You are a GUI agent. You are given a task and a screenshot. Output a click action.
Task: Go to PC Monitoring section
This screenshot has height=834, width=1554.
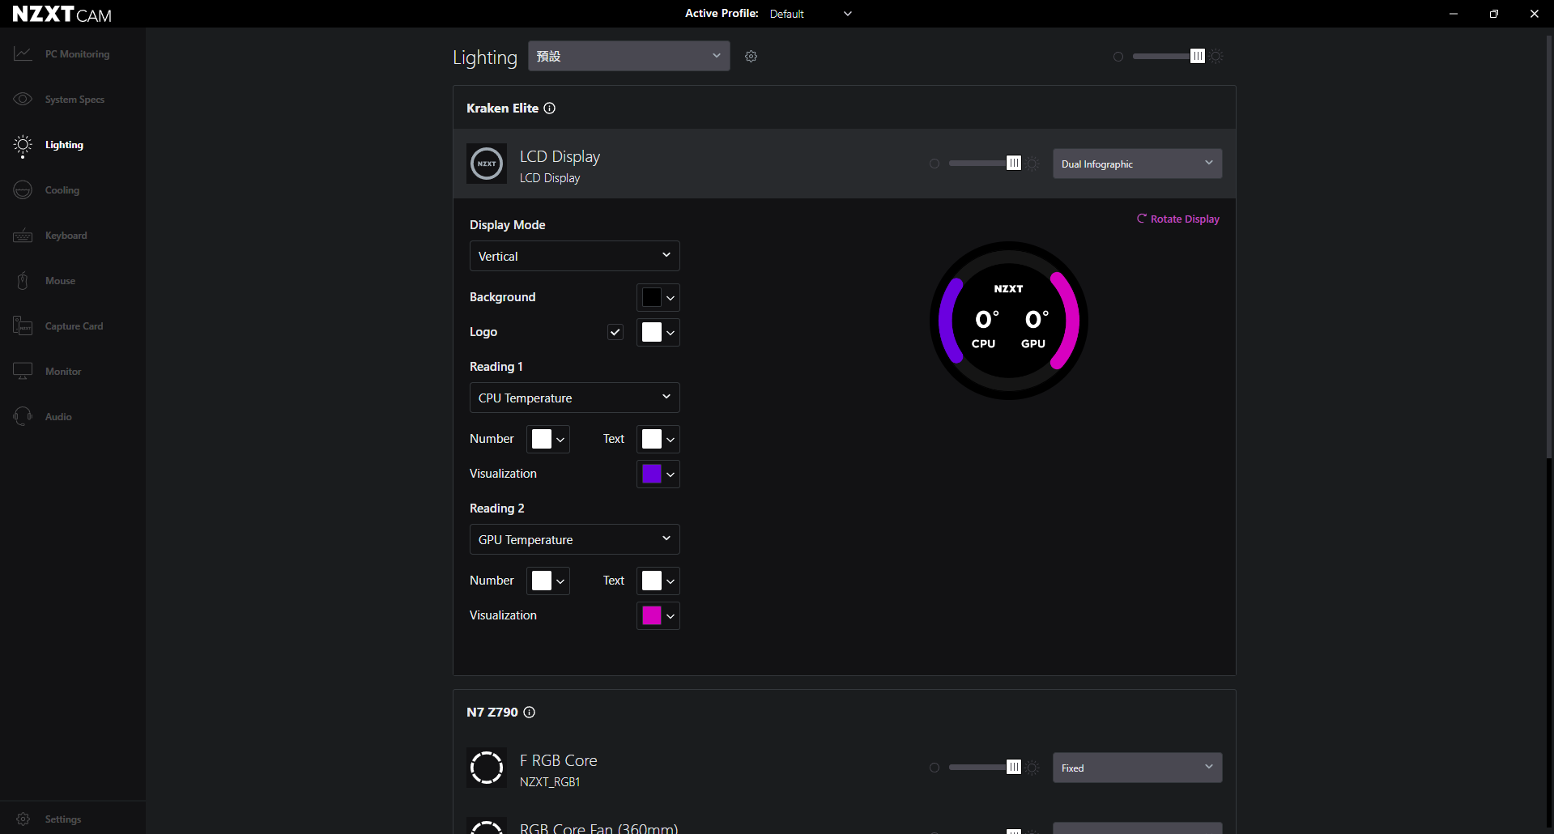coord(77,54)
